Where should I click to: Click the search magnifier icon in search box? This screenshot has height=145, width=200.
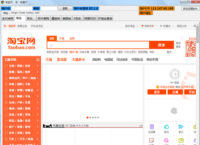coord(51,45)
